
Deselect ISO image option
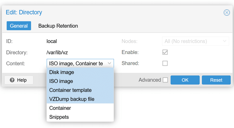click(x=80, y=81)
